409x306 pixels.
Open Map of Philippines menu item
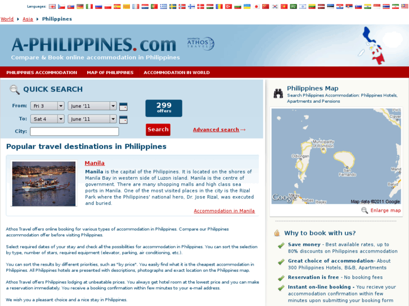(x=110, y=72)
